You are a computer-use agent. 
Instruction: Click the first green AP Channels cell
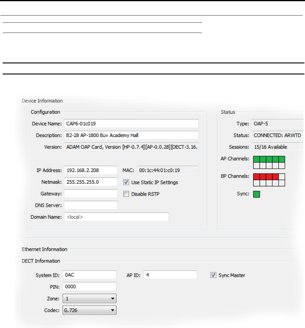[x=257, y=159]
